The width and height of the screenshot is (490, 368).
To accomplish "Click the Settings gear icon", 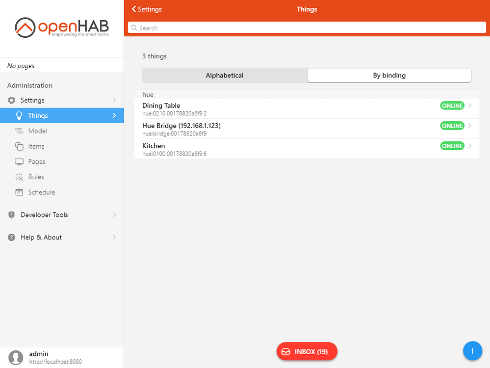I will [x=11, y=100].
